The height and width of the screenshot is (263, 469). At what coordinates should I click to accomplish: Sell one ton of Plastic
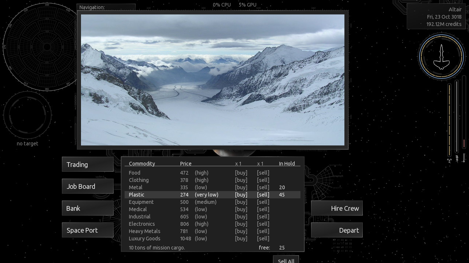point(263,195)
